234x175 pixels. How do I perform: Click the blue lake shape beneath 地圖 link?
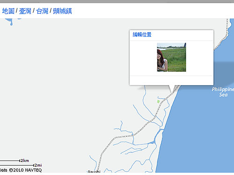tap(10, 21)
